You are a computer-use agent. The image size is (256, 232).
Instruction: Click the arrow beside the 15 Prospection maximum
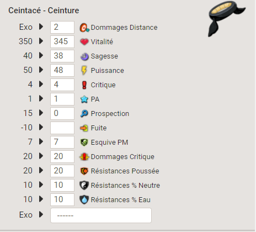click(41, 113)
